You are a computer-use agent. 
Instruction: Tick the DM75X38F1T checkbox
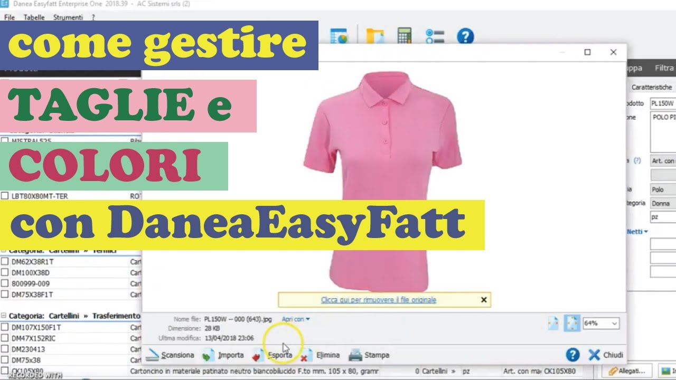(x=5, y=294)
